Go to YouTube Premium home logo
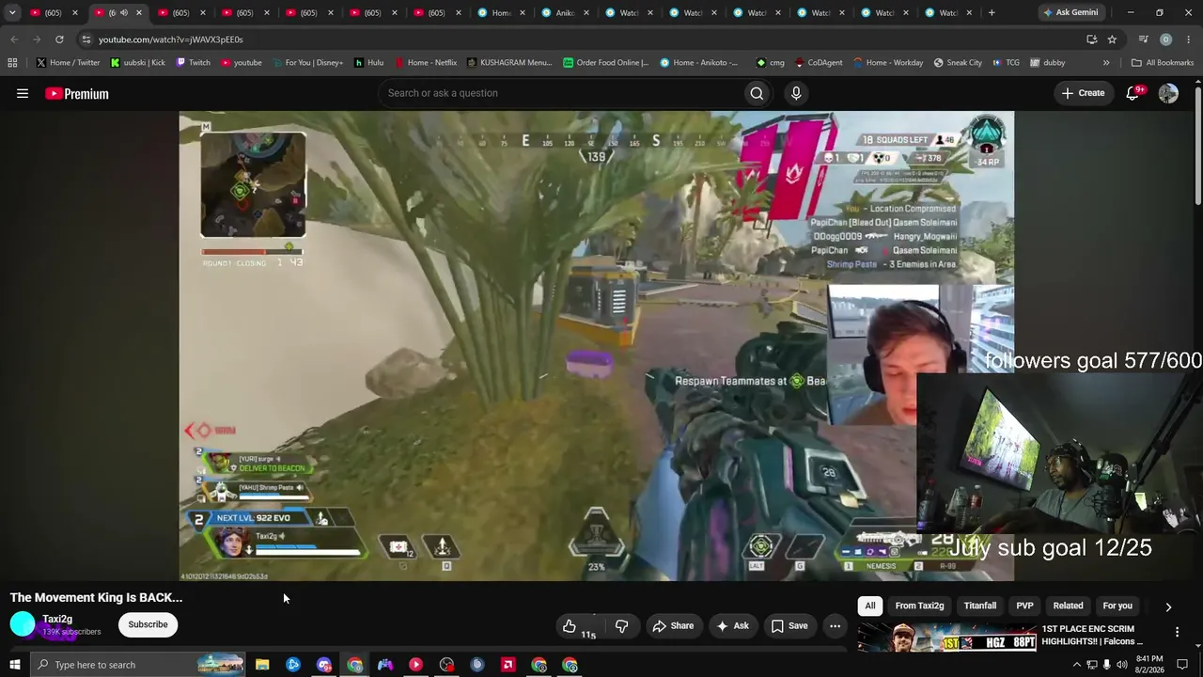Image resolution: width=1203 pixels, height=677 pixels. [77, 93]
